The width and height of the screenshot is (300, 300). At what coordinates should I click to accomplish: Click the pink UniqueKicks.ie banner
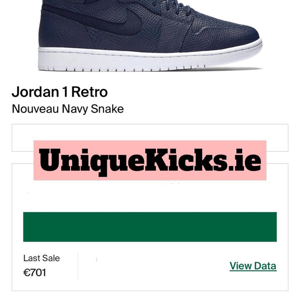(x=150, y=160)
